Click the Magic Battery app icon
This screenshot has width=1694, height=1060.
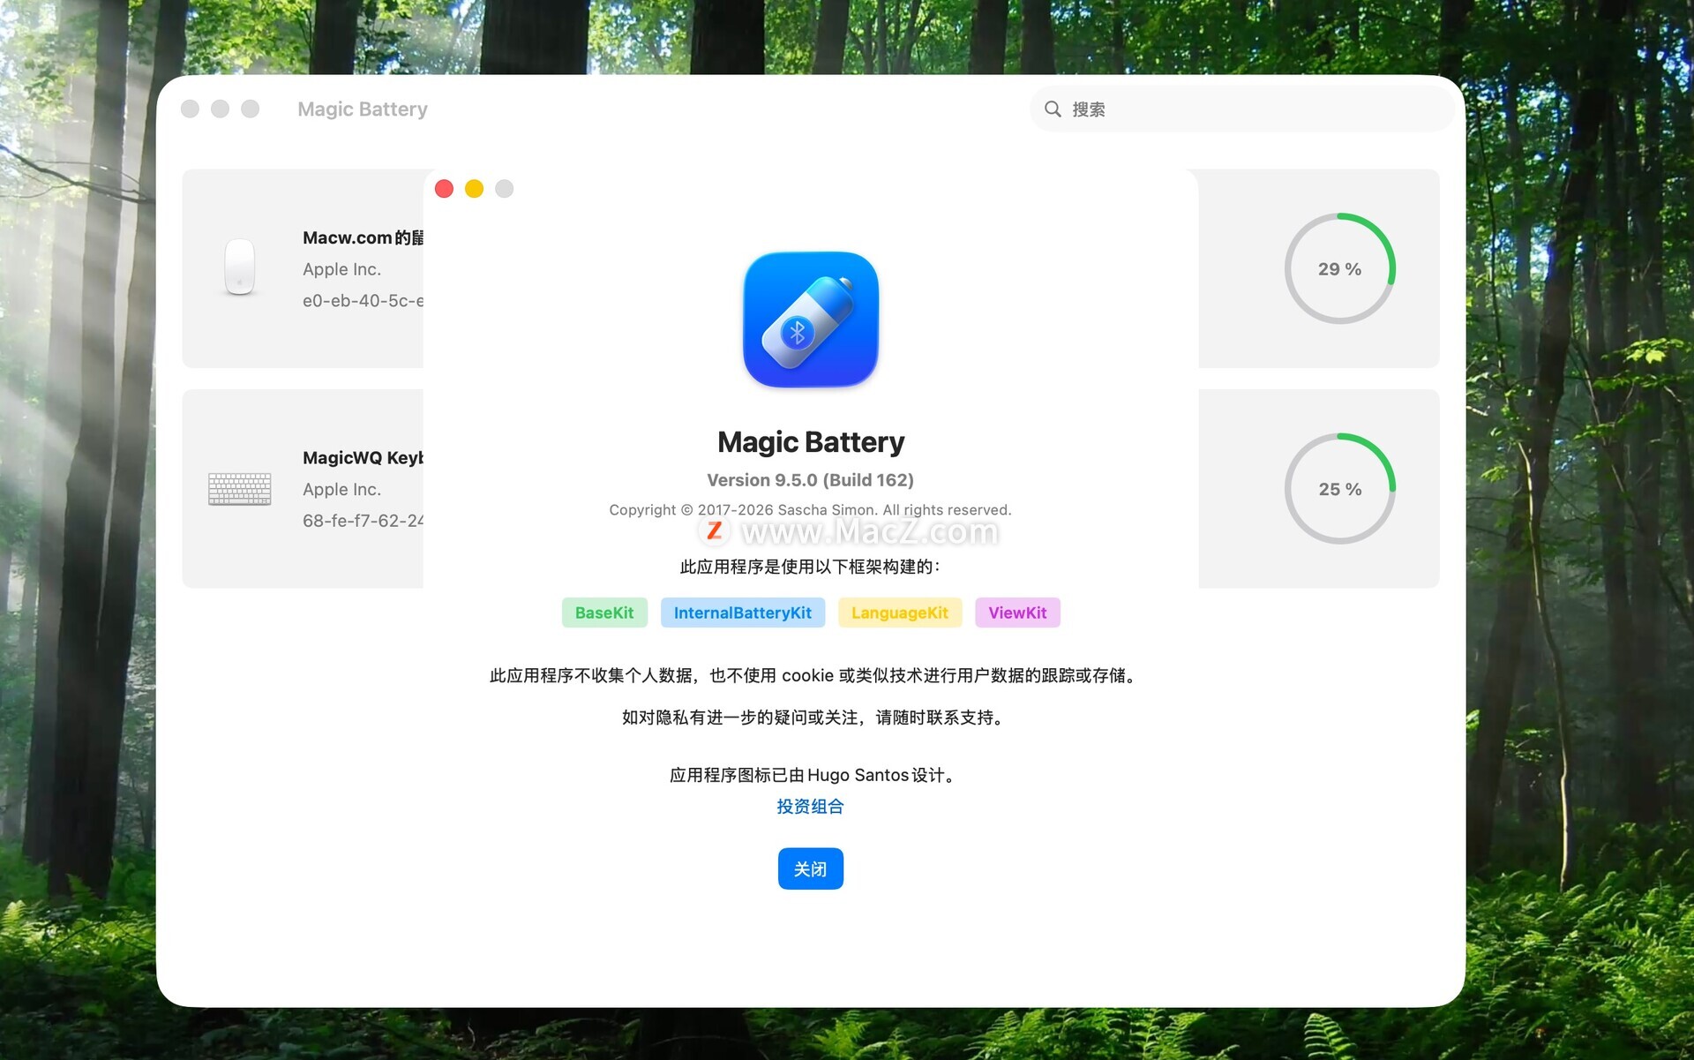pos(810,320)
